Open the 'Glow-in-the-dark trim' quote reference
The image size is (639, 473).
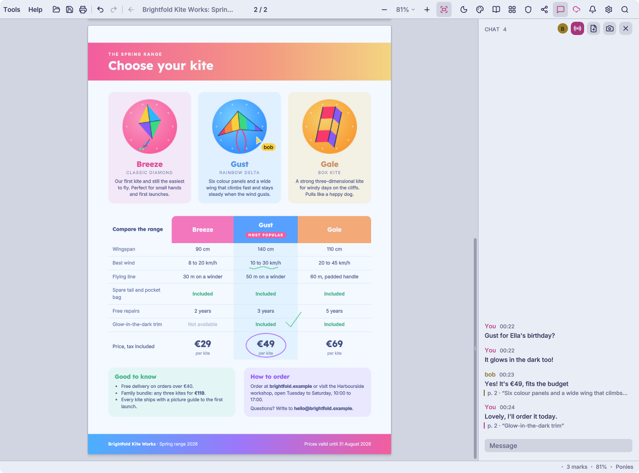[x=525, y=426]
